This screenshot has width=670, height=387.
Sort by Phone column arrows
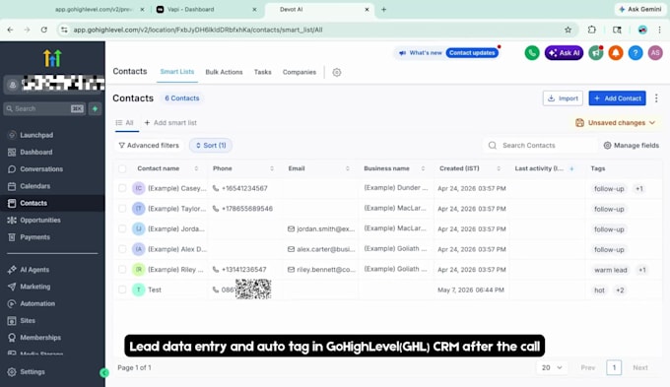(x=272, y=168)
